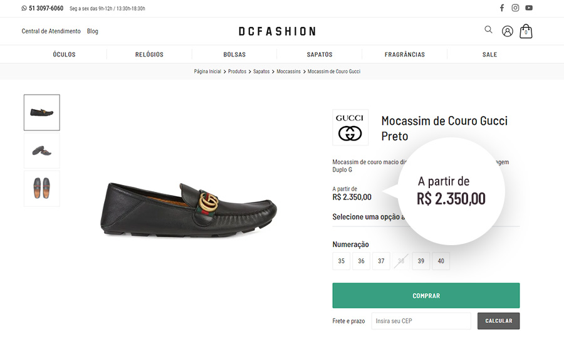This screenshot has height=353, width=564.
Task: Open the SALE menu category
Action: pos(489,55)
